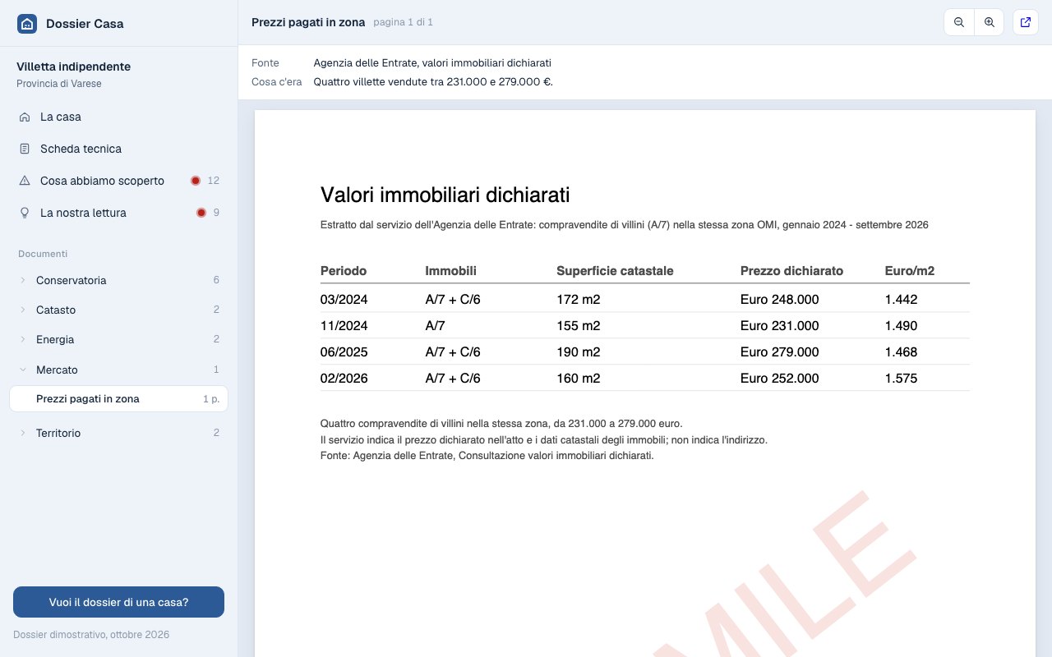Image resolution: width=1052 pixels, height=657 pixels.
Task: Click the red dot beside count 9
Action: coord(201,213)
